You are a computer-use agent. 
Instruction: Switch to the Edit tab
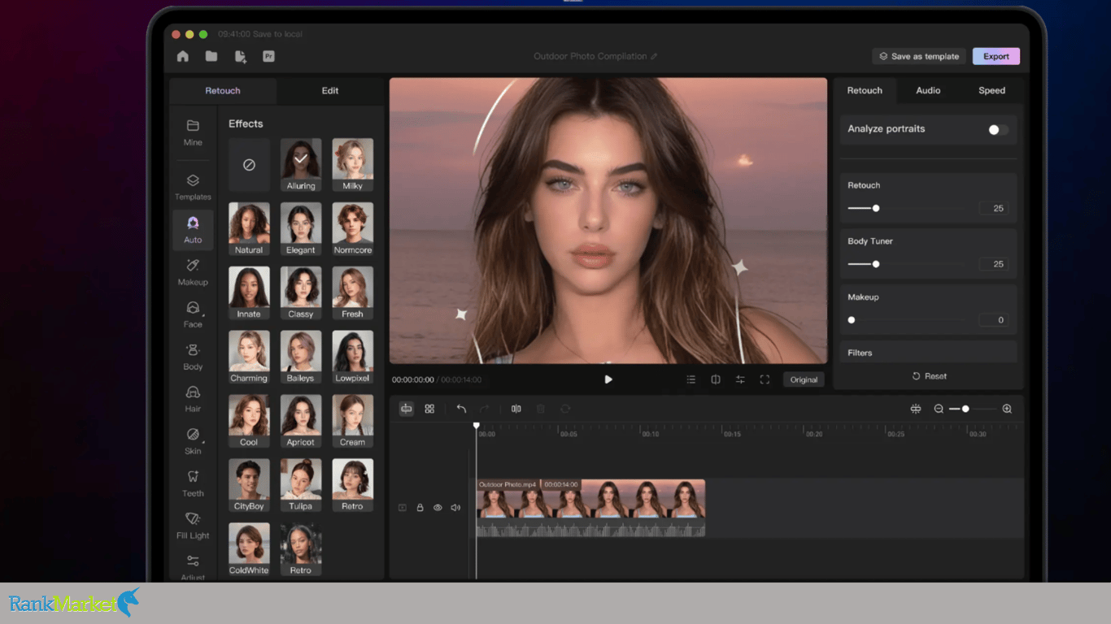tap(330, 91)
